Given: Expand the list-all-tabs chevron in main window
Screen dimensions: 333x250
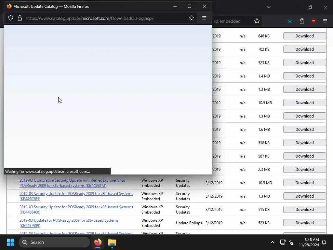Looking at the screenshot, I should click(268, 7).
